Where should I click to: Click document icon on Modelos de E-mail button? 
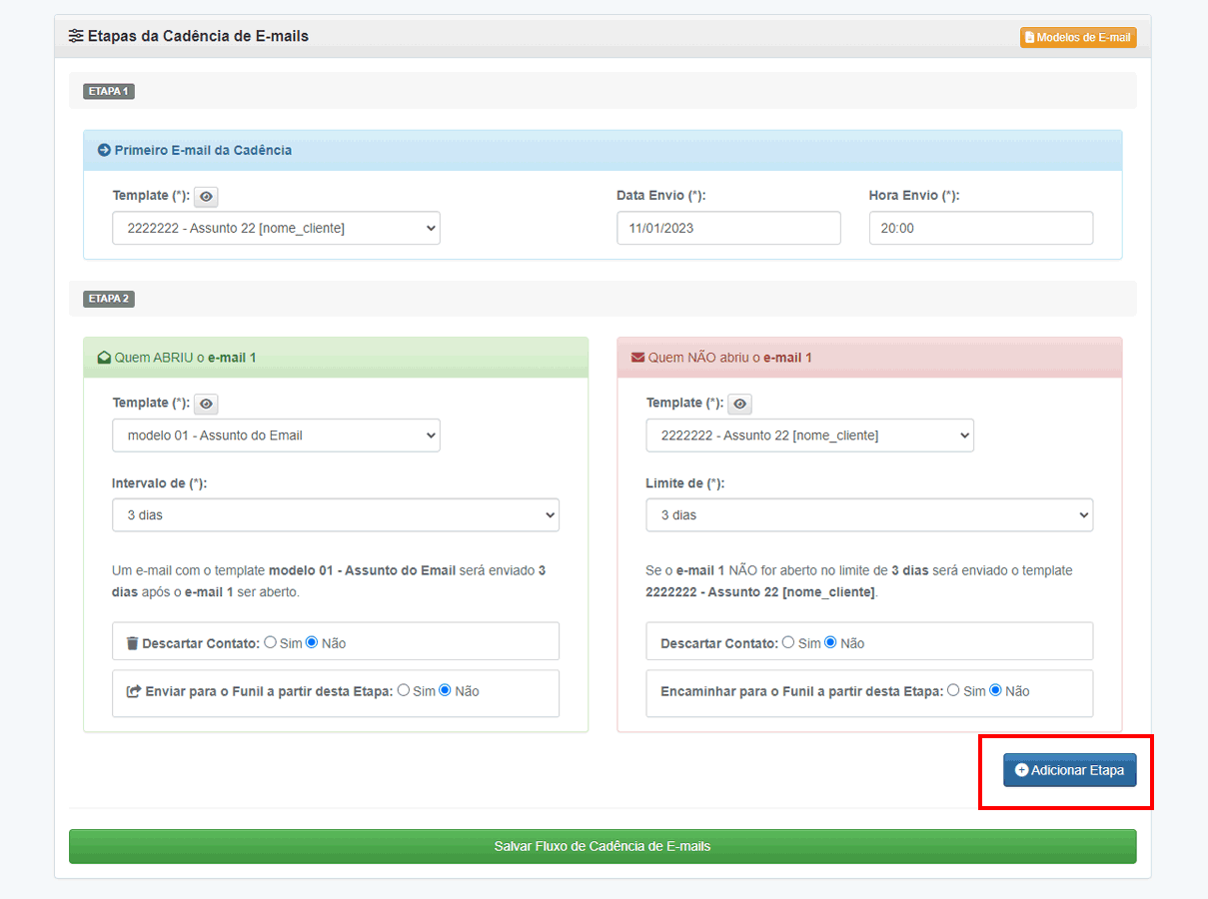(x=1030, y=37)
